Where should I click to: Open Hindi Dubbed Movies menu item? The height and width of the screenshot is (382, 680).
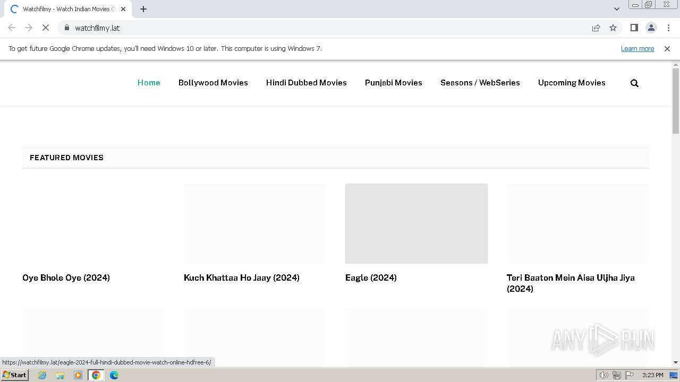(x=307, y=83)
